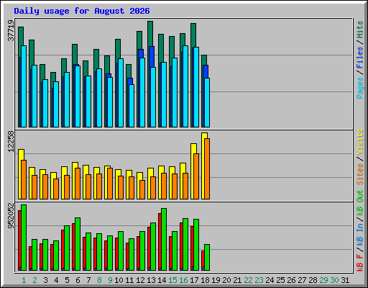Click the orange "Sites" legend word

(360, 174)
